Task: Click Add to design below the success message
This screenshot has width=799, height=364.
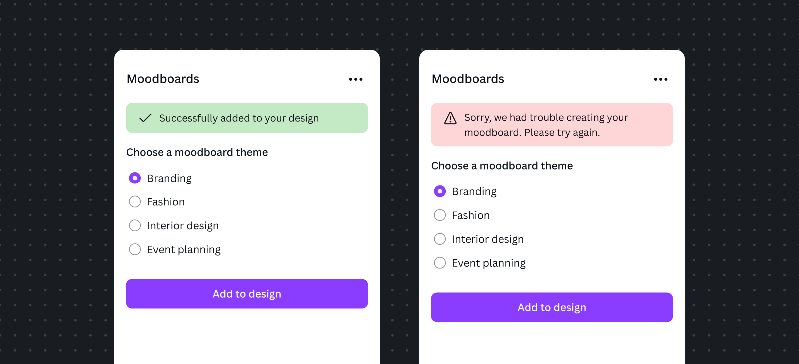Action: point(247,294)
